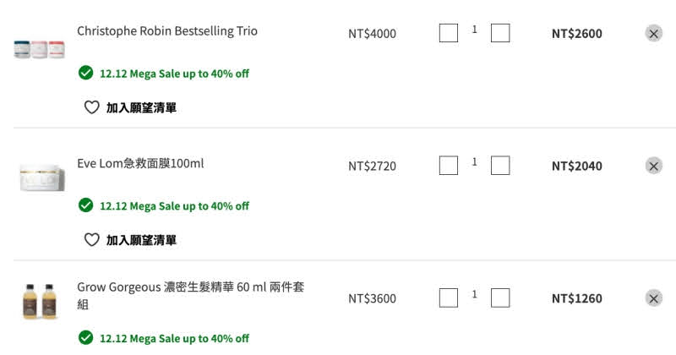Open Christophe Robin Bestselling Trio product page
Screen dimensions: 676x355
[x=167, y=31]
